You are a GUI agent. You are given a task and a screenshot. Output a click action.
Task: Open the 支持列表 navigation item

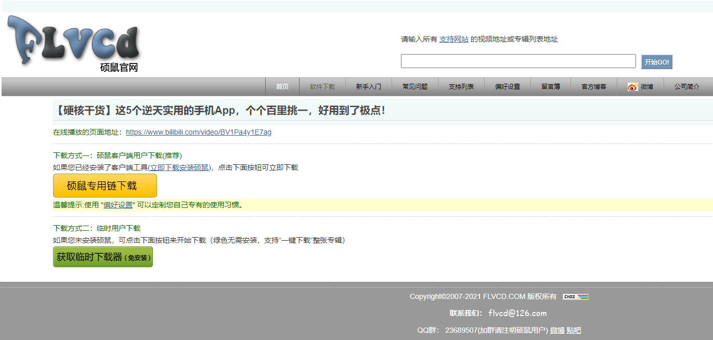click(461, 87)
